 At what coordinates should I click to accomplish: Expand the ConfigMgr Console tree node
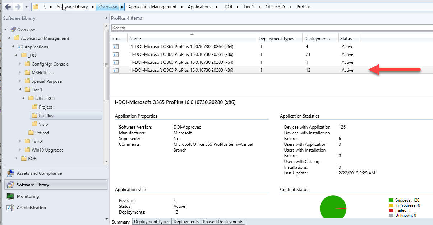coord(20,64)
